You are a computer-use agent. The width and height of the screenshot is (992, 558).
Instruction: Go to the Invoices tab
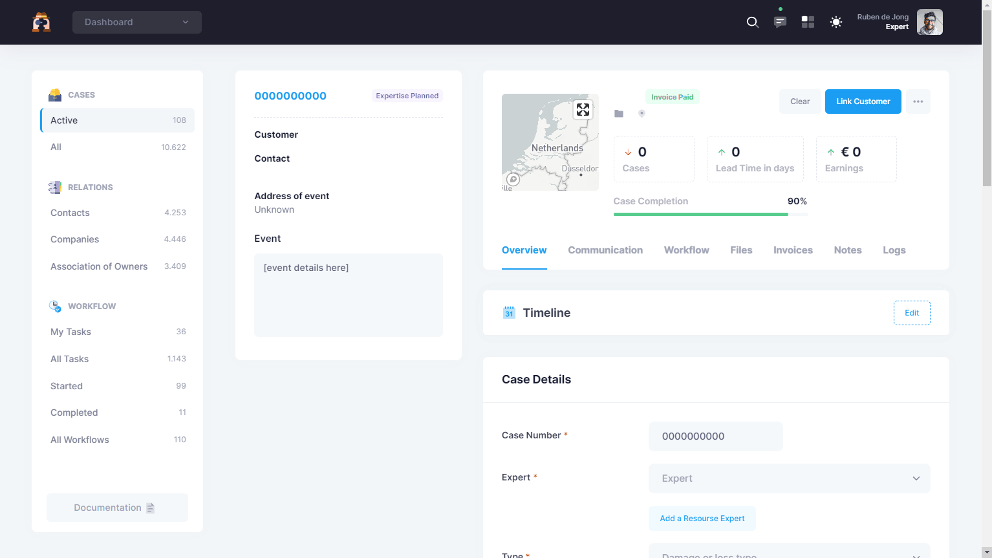coord(793,250)
